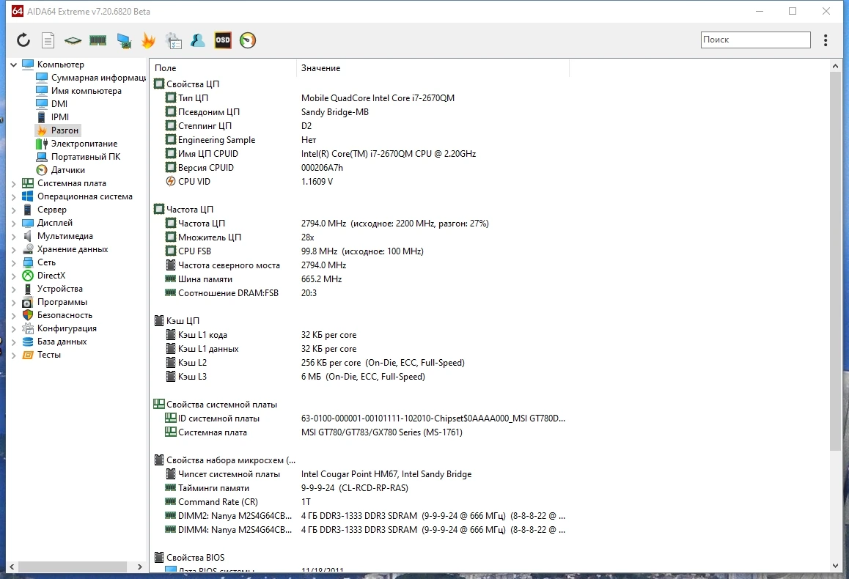Launch the stability test flame icon

[x=148, y=40]
